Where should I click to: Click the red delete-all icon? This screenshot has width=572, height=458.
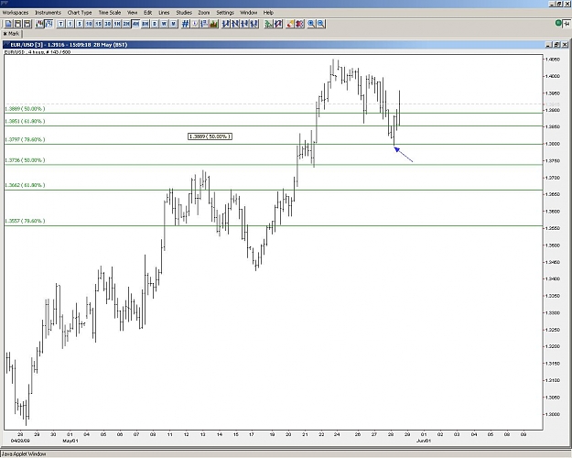pos(299,24)
